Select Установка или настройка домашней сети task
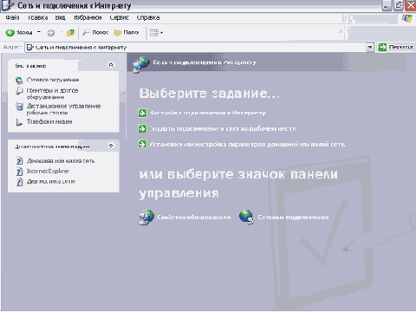 [x=247, y=144]
